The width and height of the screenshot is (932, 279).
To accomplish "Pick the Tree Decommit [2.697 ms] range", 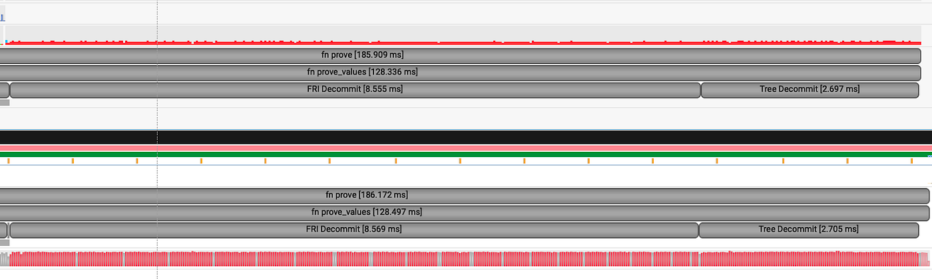I will click(811, 90).
